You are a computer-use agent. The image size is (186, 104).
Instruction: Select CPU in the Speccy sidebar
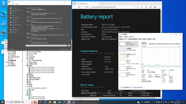click(13, 13)
